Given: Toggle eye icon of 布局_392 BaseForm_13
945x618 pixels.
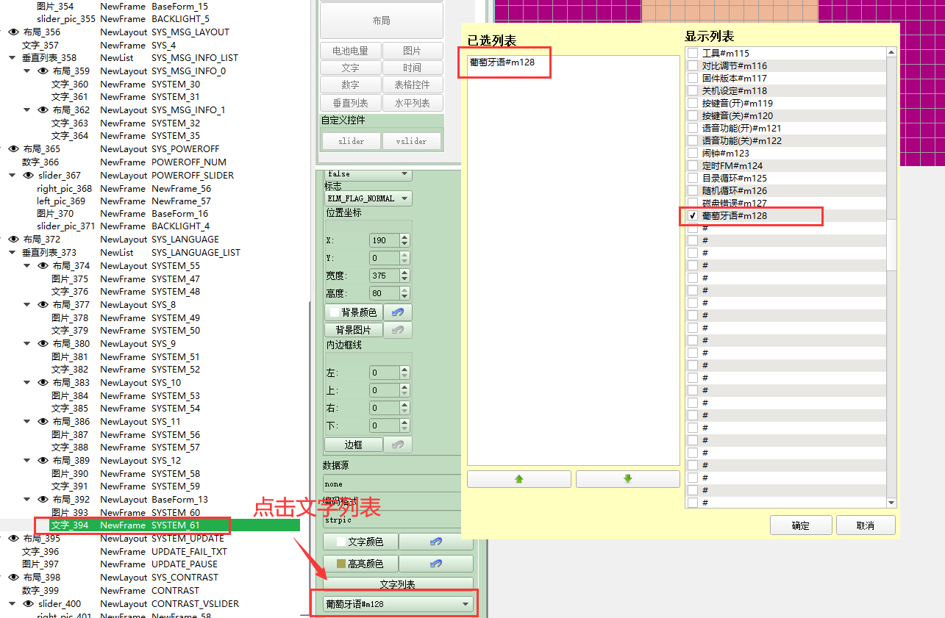Looking at the screenshot, I should (43, 500).
